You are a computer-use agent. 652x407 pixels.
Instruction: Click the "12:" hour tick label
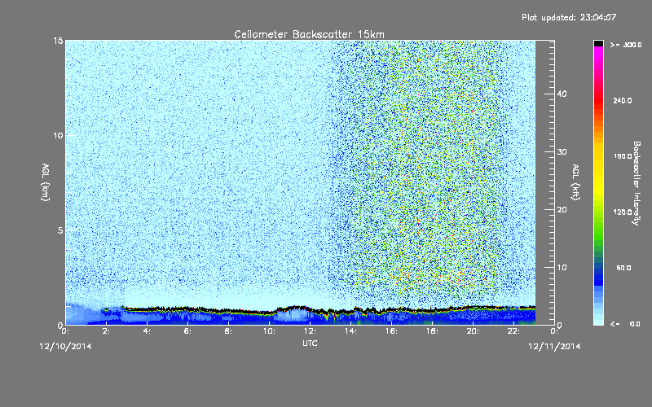pyautogui.click(x=310, y=331)
